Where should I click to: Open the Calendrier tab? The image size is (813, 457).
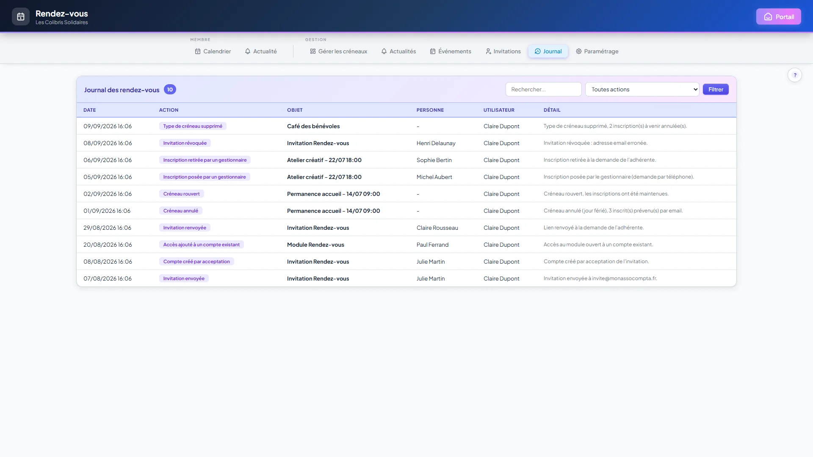213,51
